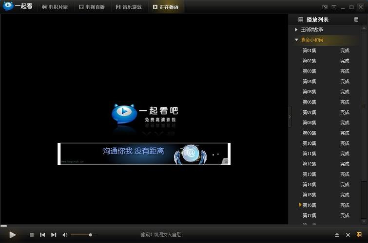Switch to mini-mode using the arrow icon

point(325,7)
